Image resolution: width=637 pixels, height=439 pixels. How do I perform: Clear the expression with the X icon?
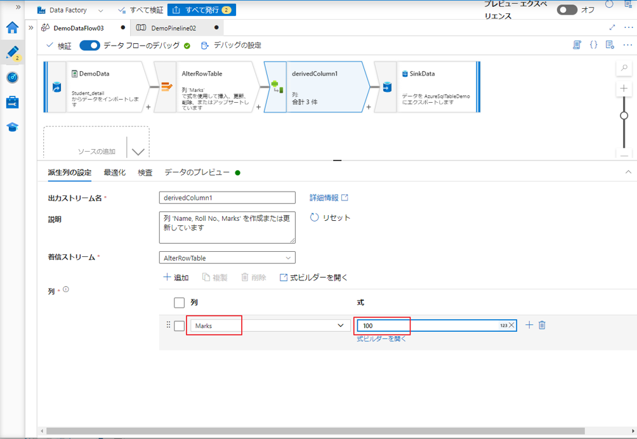tap(511, 325)
